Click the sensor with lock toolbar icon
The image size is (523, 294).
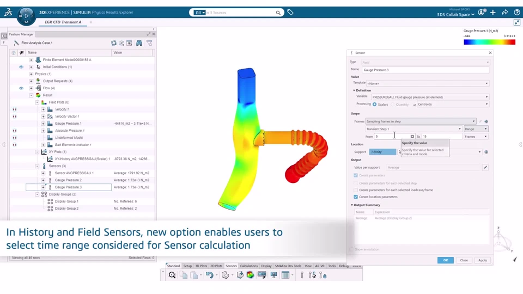(x=323, y=275)
